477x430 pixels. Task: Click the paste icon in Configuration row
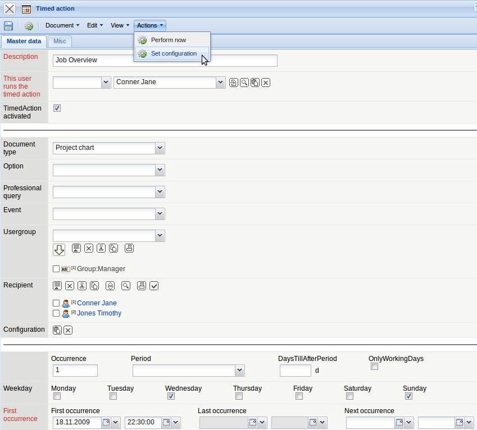tap(57, 330)
